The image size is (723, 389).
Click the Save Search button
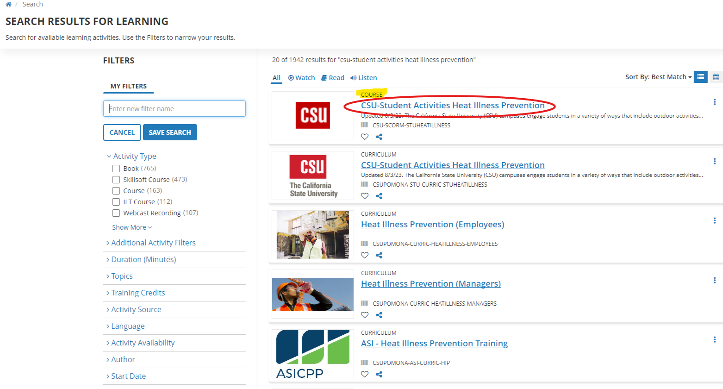170,132
